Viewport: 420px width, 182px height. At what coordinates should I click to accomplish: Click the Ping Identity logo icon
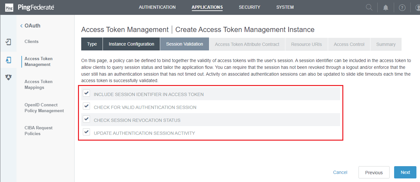[9, 7]
